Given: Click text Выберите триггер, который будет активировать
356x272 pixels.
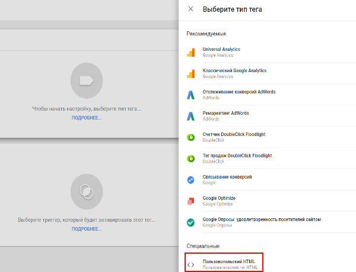Looking at the screenshot, I should click(87, 220).
